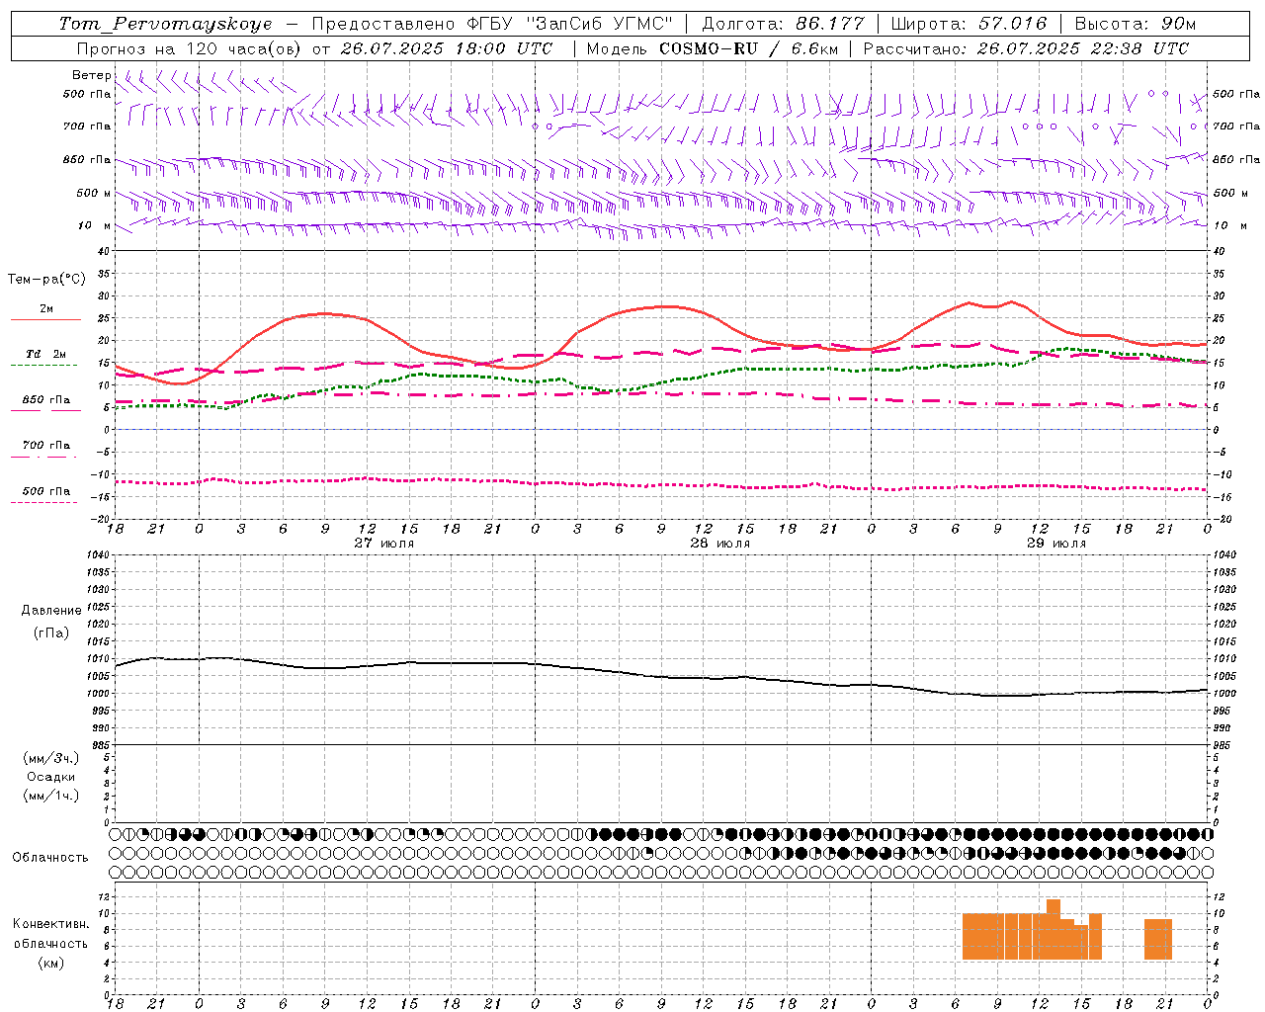The height and width of the screenshot is (1012, 1265).
Task: Select the 'Осадки' precipitation label
Action: [51, 777]
